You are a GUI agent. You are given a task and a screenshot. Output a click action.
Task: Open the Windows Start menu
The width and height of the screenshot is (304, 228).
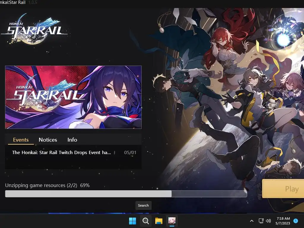coord(133,221)
